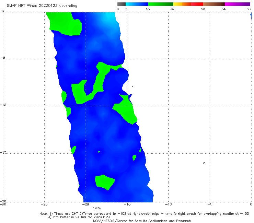Pick the red segment of the colorbar
The image size is (254, 223).
(x=197, y=4)
